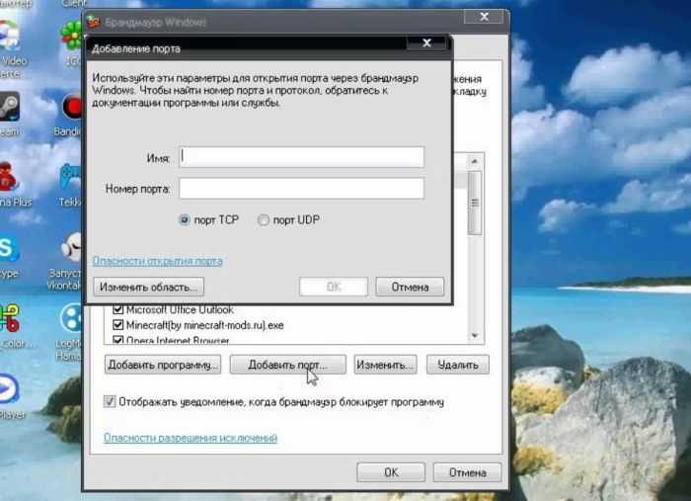Viewport: 691px width, 501px height.
Task: Click OK in the Брандмауэр Windows window
Action: (391, 472)
